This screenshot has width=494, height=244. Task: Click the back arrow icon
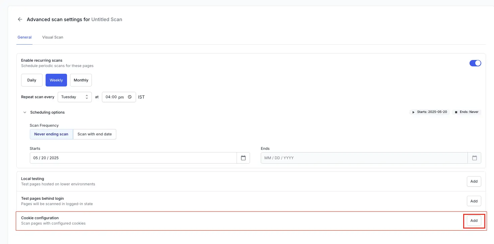point(20,19)
